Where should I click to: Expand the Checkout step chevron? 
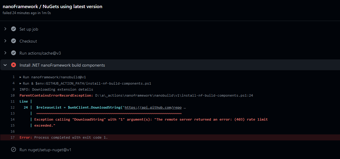5,41
